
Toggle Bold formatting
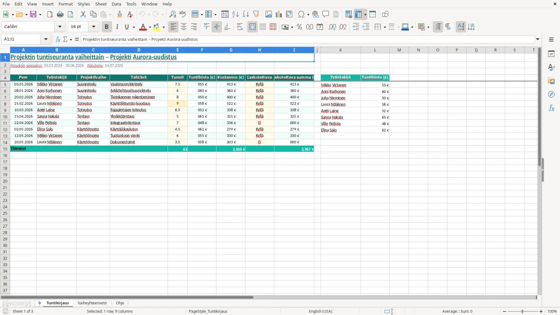(x=107, y=27)
